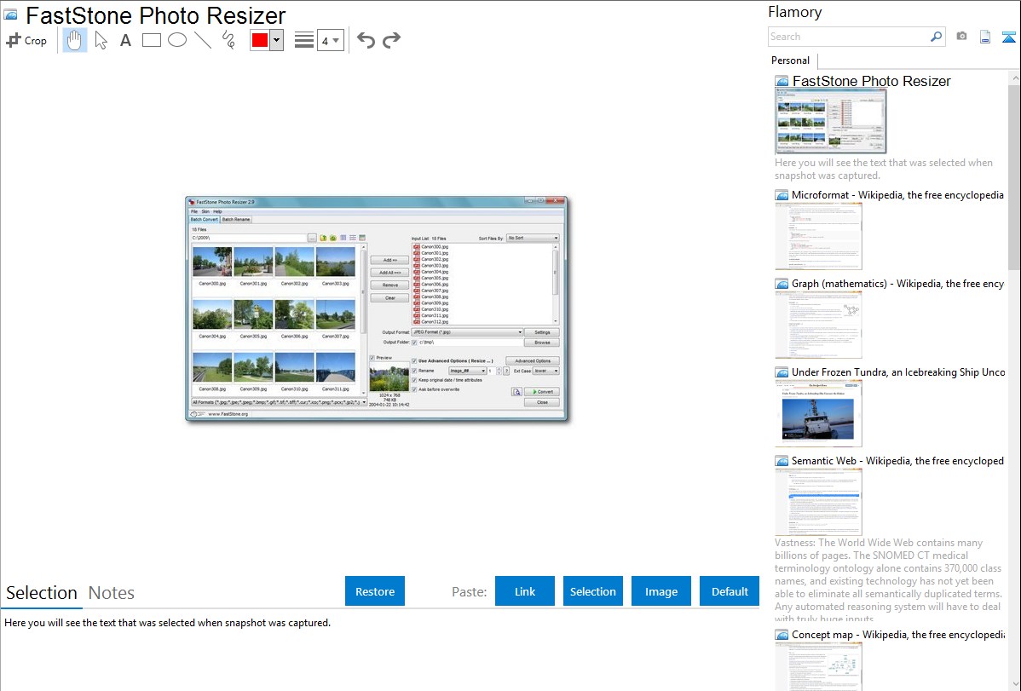Open the Semantic Web snapshot thumbnail
Image resolution: width=1021 pixels, height=691 pixels.
[818, 502]
